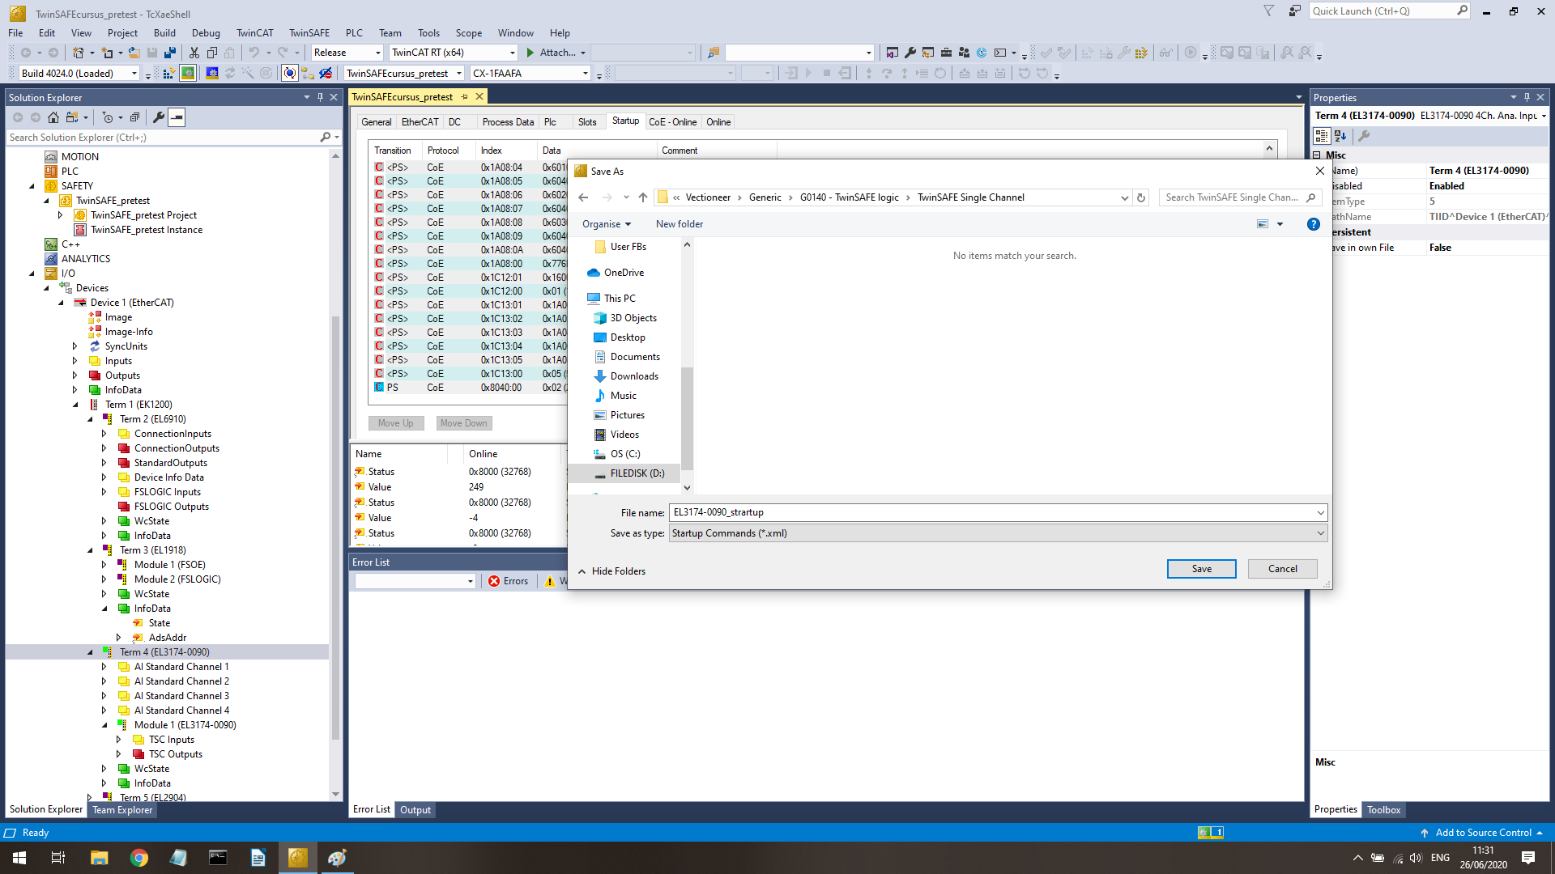Click the Activate Configuration toolbar icon
1555x874 pixels.
[x=168, y=74]
